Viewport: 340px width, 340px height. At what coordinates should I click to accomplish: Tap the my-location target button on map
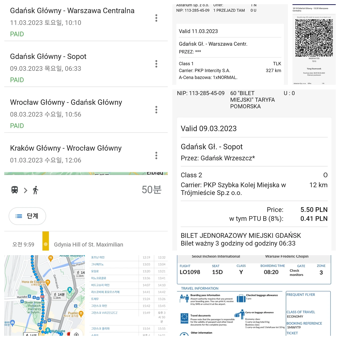[76, 334]
